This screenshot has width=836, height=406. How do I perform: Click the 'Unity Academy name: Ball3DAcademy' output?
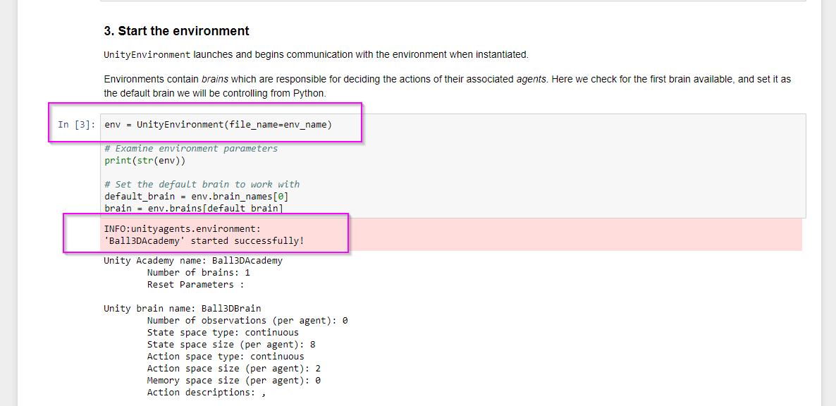tap(192, 261)
